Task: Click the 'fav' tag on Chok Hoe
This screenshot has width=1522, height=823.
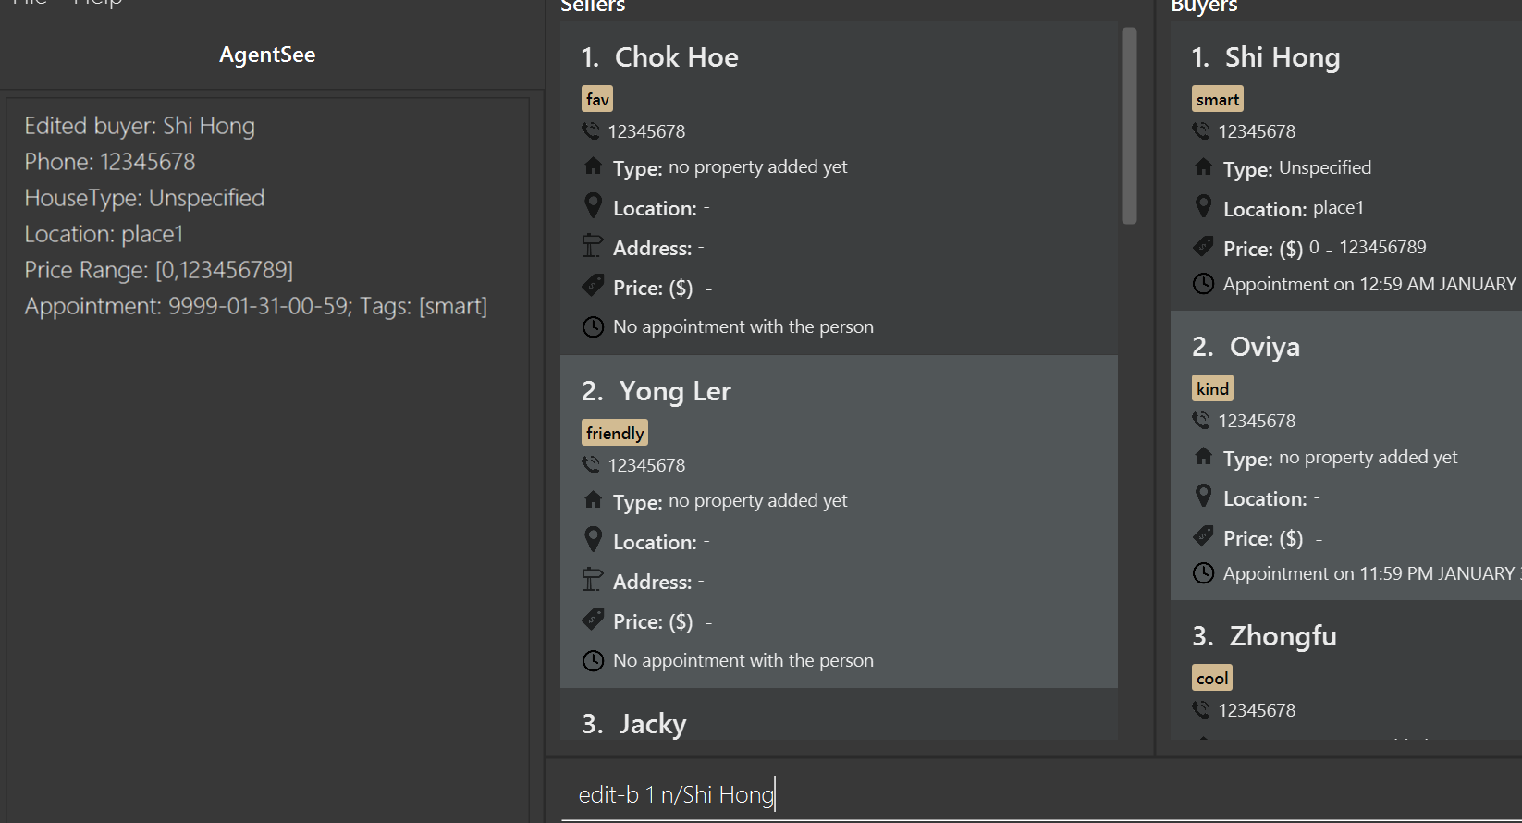Action: 597,99
